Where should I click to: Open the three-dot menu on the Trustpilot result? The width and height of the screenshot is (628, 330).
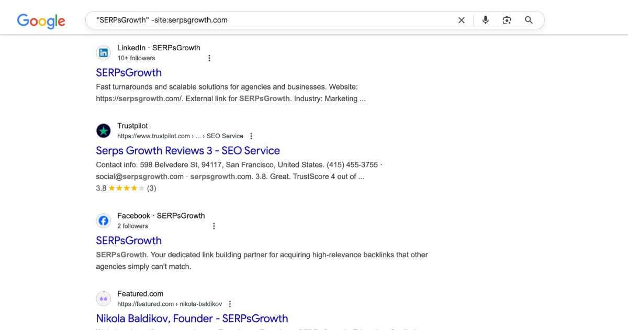click(x=251, y=135)
